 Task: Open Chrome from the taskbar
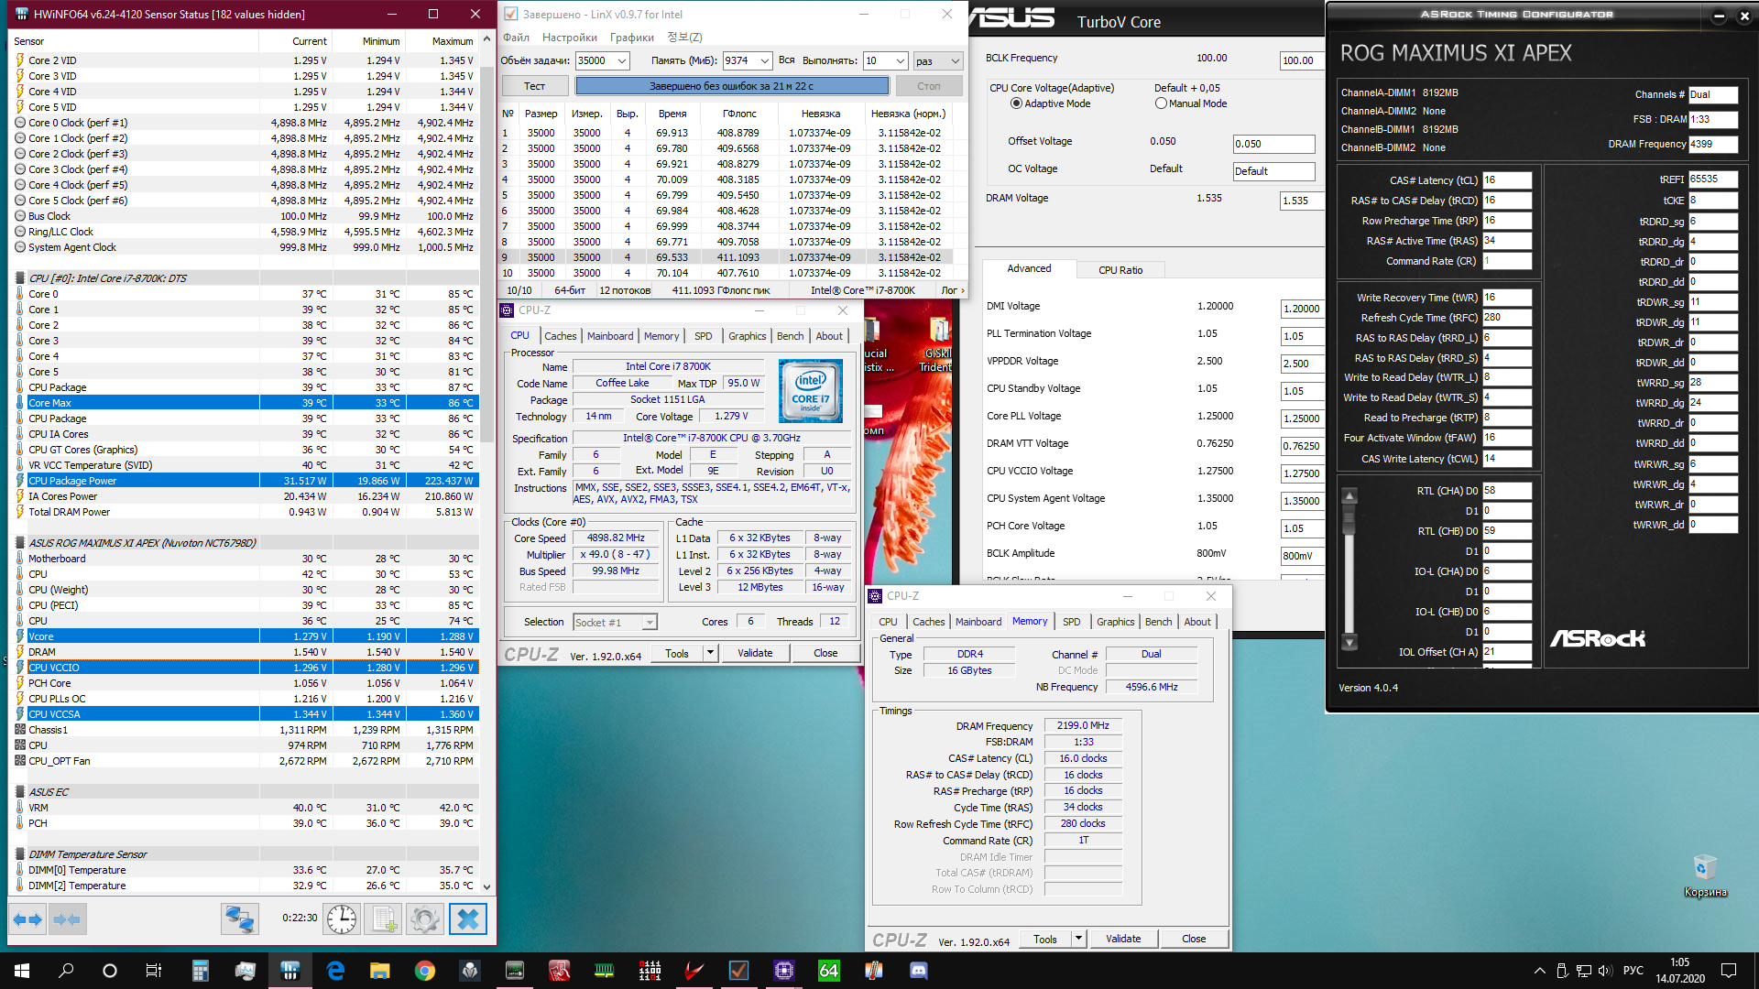[424, 971]
